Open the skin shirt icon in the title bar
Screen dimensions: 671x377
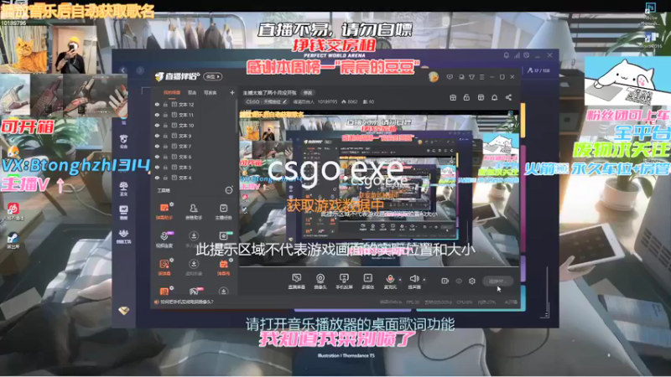coord(471,77)
